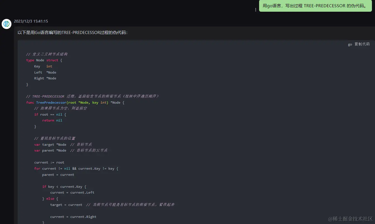This screenshot has width=375, height=224.
Task: Copy code with the 复制代码 button
Action: (x=362, y=44)
